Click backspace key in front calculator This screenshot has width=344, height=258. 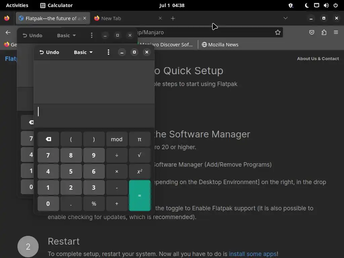point(48,139)
